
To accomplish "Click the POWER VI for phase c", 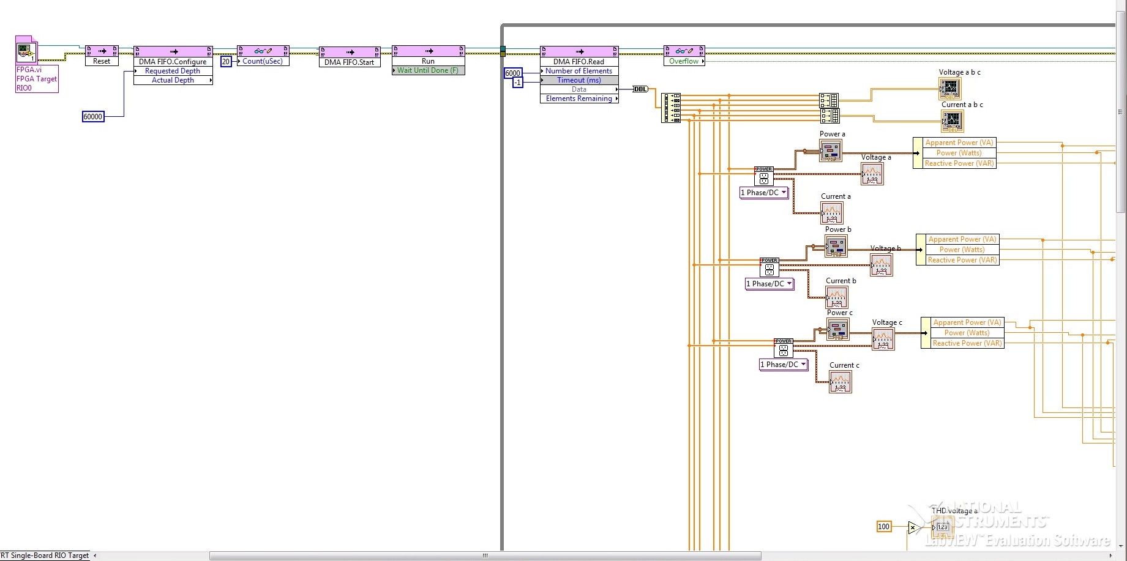I will [x=784, y=348].
